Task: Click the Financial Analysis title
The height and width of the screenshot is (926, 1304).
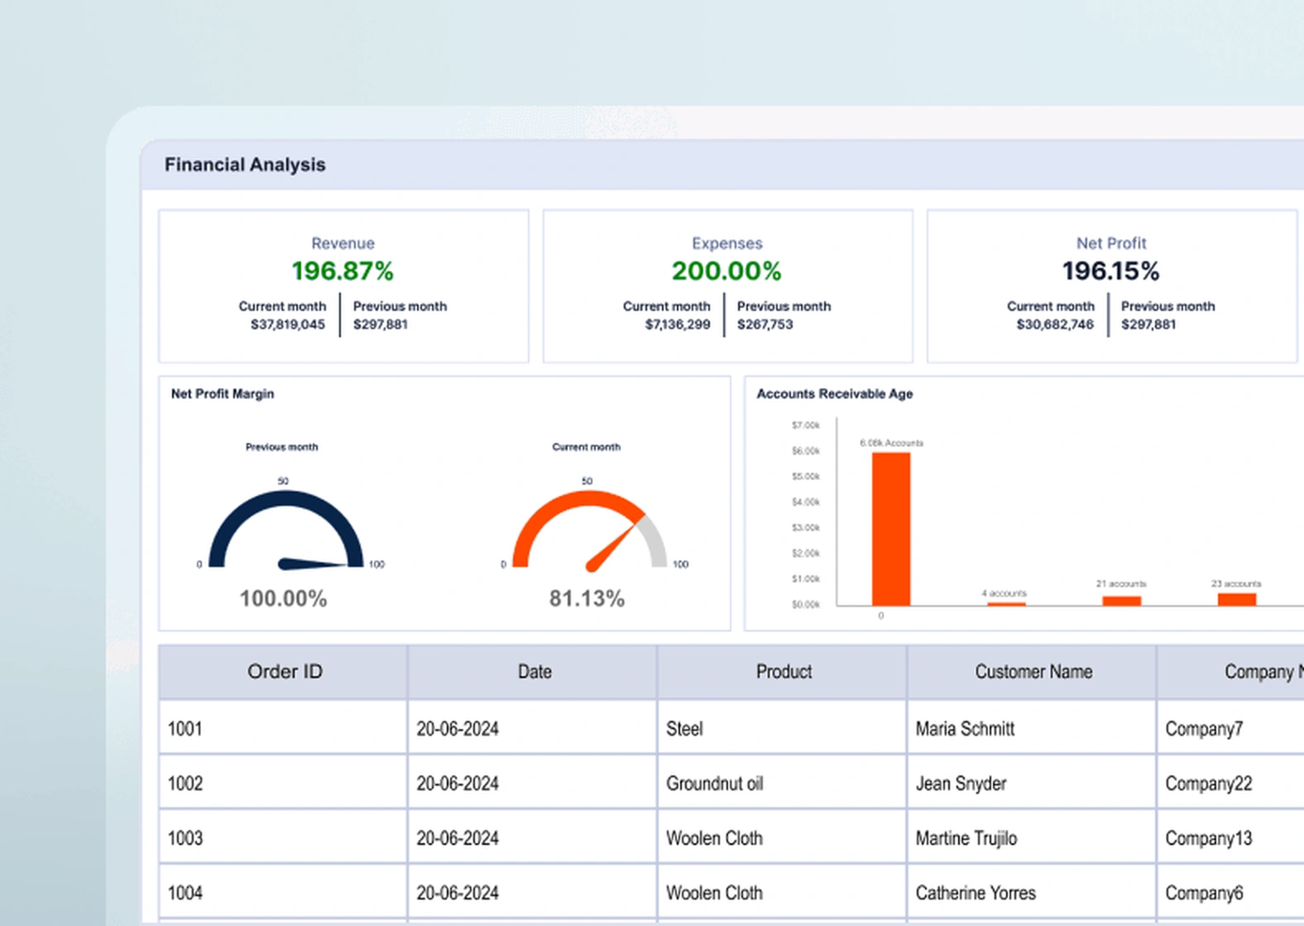Action: (x=245, y=165)
